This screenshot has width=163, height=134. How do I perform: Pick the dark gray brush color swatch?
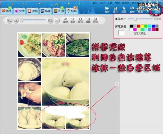[x=157, y=26]
